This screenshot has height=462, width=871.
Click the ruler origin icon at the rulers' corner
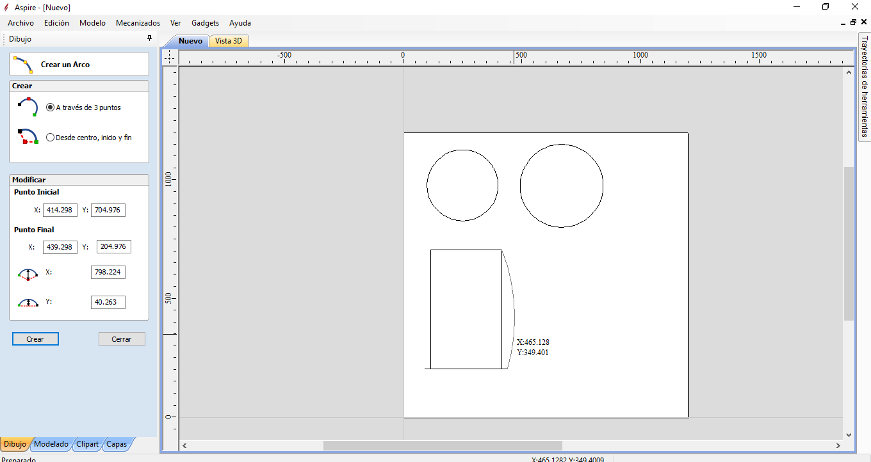(x=170, y=58)
